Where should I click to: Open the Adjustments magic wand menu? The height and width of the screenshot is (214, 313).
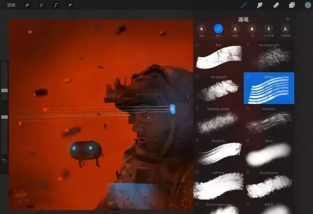pos(41,5)
